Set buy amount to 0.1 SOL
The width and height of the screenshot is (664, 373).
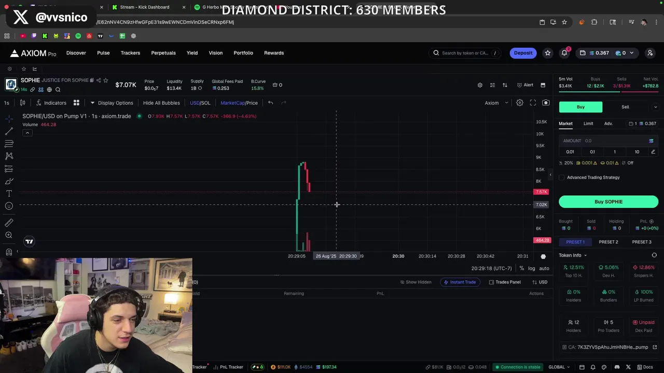[x=592, y=152]
